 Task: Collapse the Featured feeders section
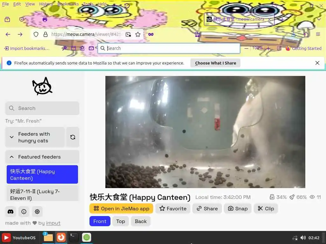tap(42, 157)
